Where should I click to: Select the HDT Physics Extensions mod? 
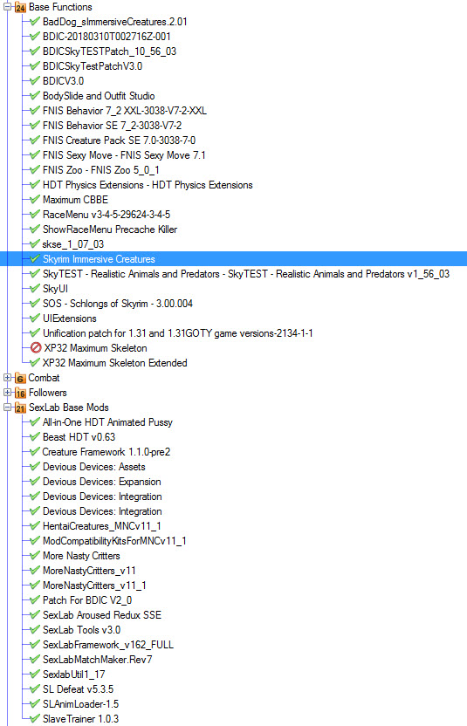click(x=148, y=185)
